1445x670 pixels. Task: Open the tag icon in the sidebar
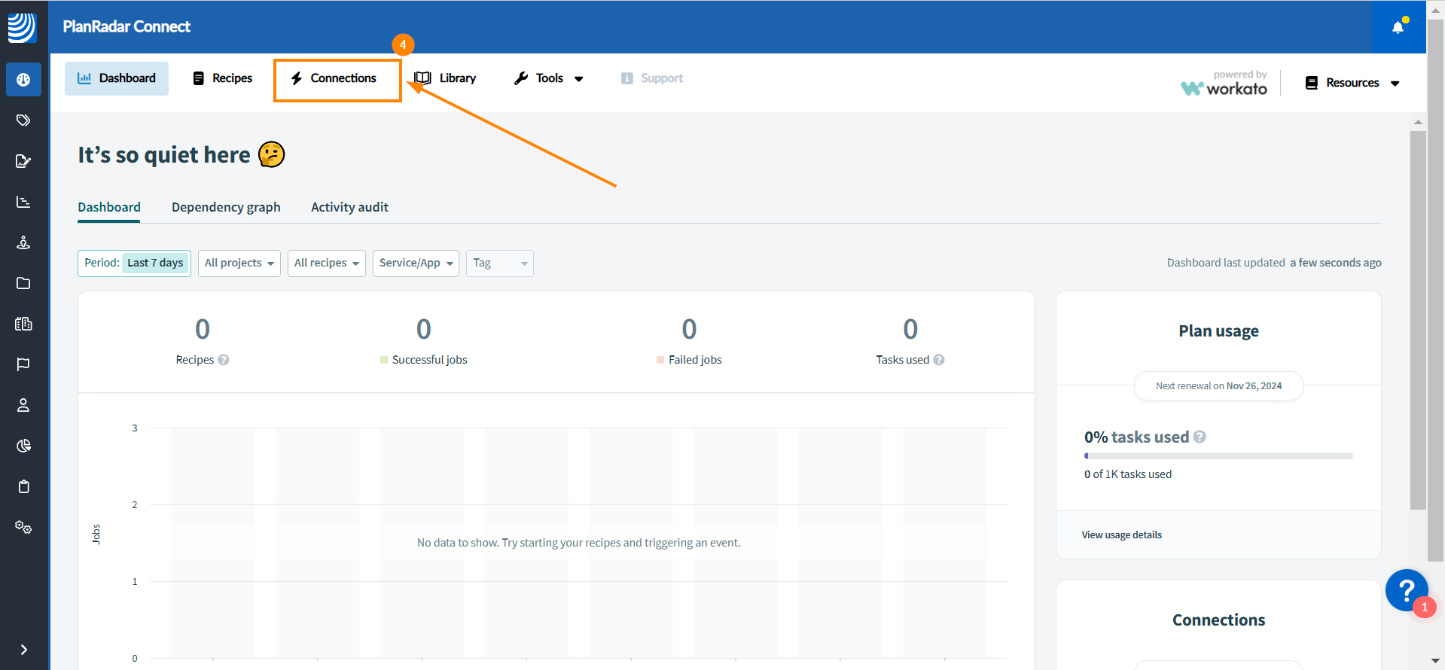tap(23, 120)
